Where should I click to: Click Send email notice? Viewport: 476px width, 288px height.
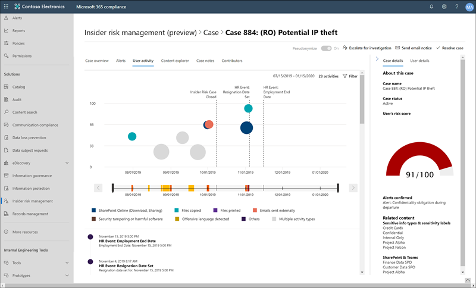(414, 48)
